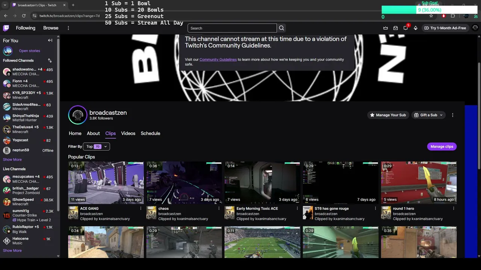Open options menu for round 1 hero clip
Viewport: 481px width, 270px height.
tap(454, 208)
